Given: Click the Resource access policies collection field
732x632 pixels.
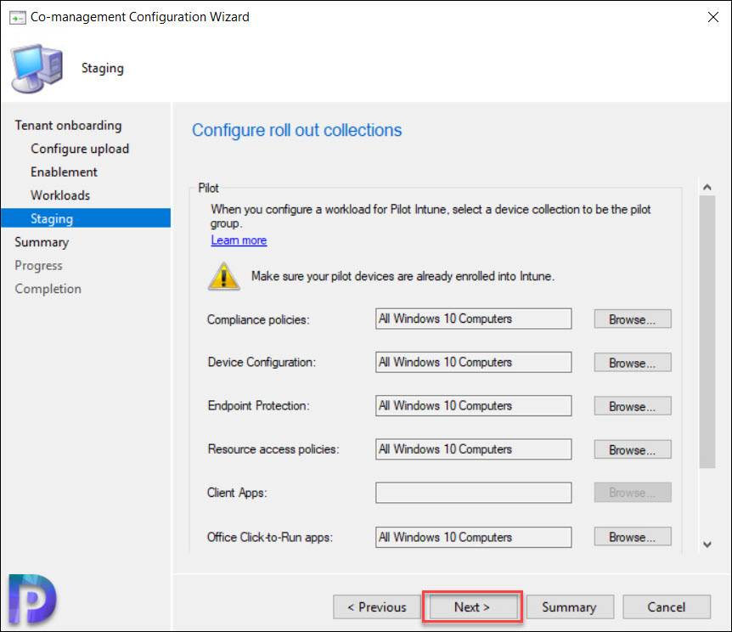Looking at the screenshot, I should (473, 449).
